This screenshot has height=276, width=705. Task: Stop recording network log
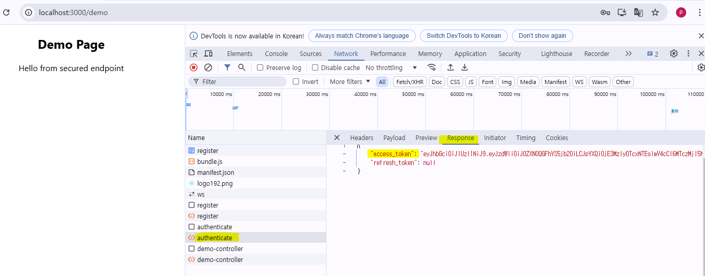pos(194,67)
